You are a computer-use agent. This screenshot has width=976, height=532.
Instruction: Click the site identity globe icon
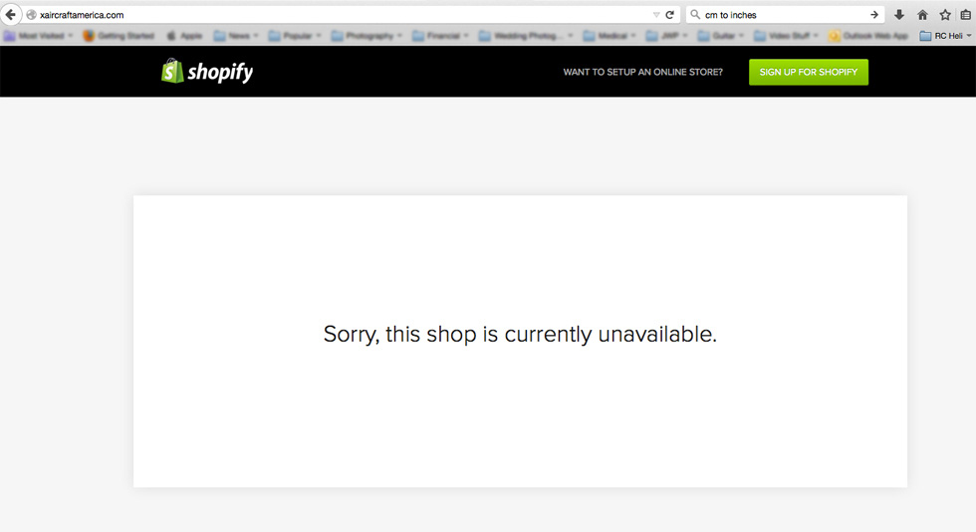coord(31,14)
